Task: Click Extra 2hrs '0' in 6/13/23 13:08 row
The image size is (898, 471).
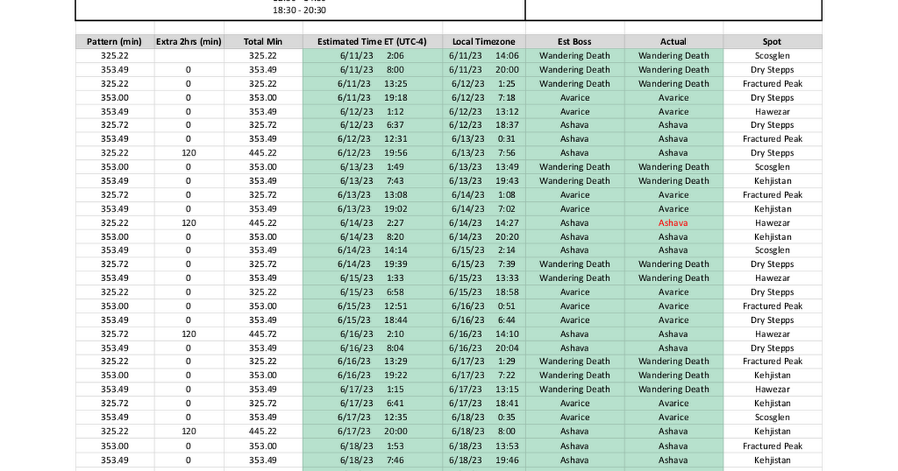Action: click(x=189, y=194)
